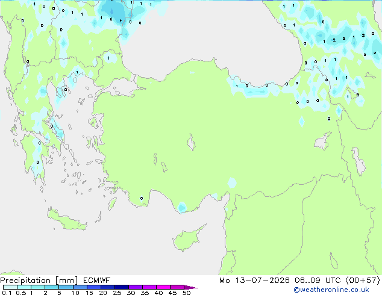The image size is (382, 295).
Task: Click the "ECMWF" model label
Action: coord(97,281)
